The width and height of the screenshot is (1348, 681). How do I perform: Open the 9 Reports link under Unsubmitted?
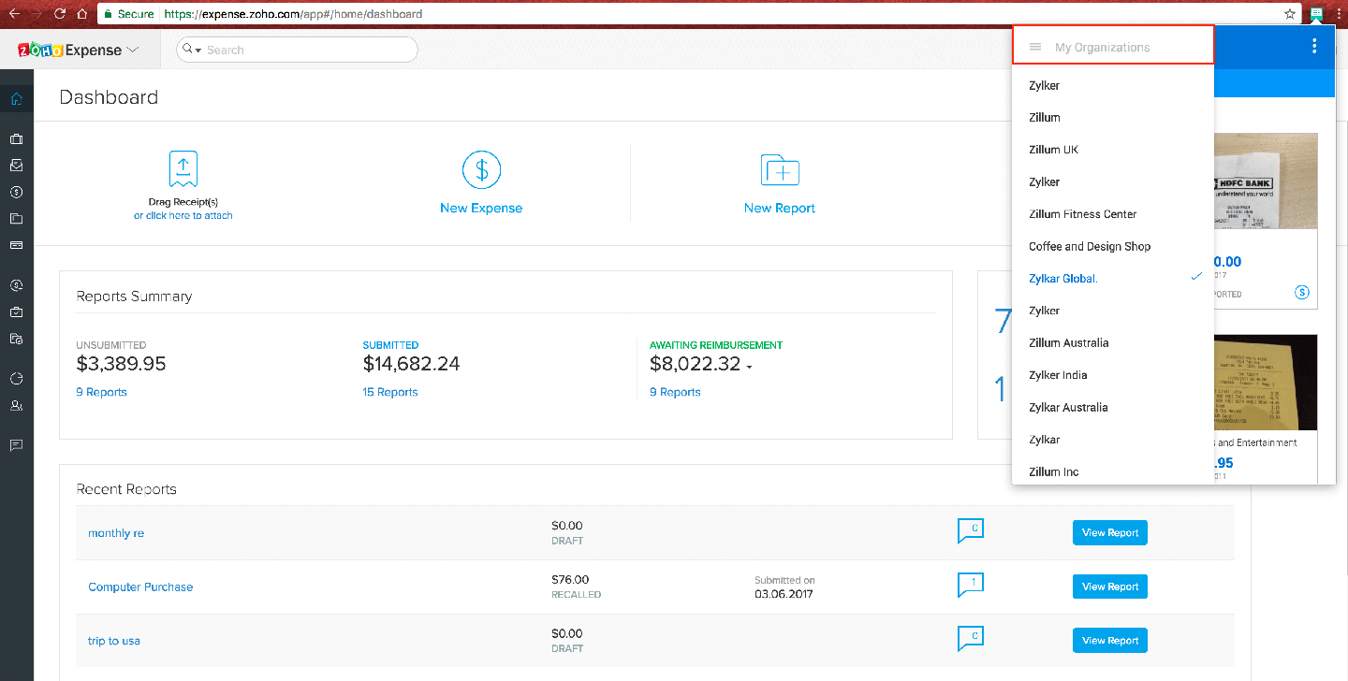[101, 393]
